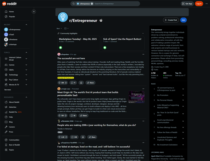Click the Create Post button

(171, 20)
